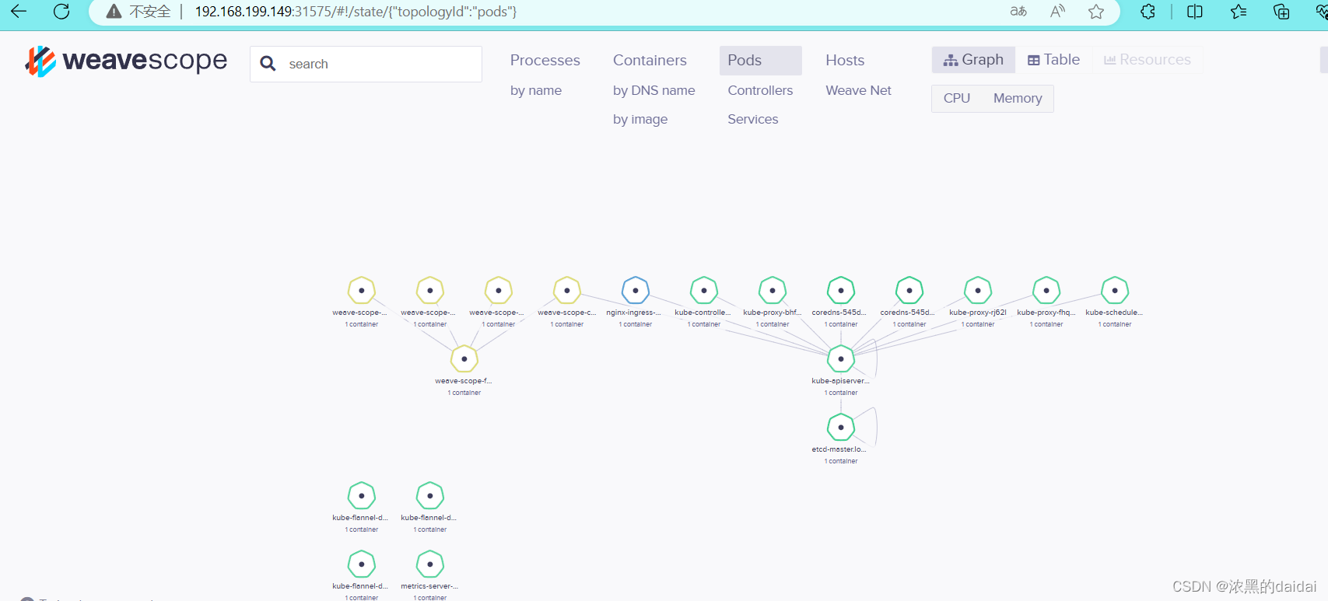The height and width of the screenshot is (601, 1328).
Task: Show processes by name
Action: click(536, 90)
